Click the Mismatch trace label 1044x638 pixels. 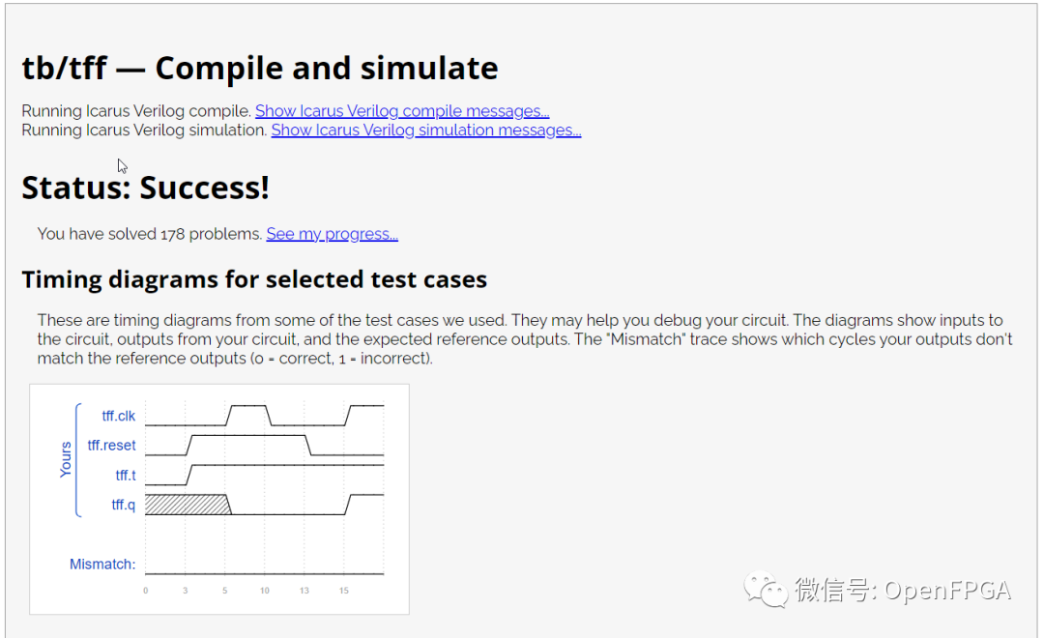pyautogui.click(x=102, y=565)
